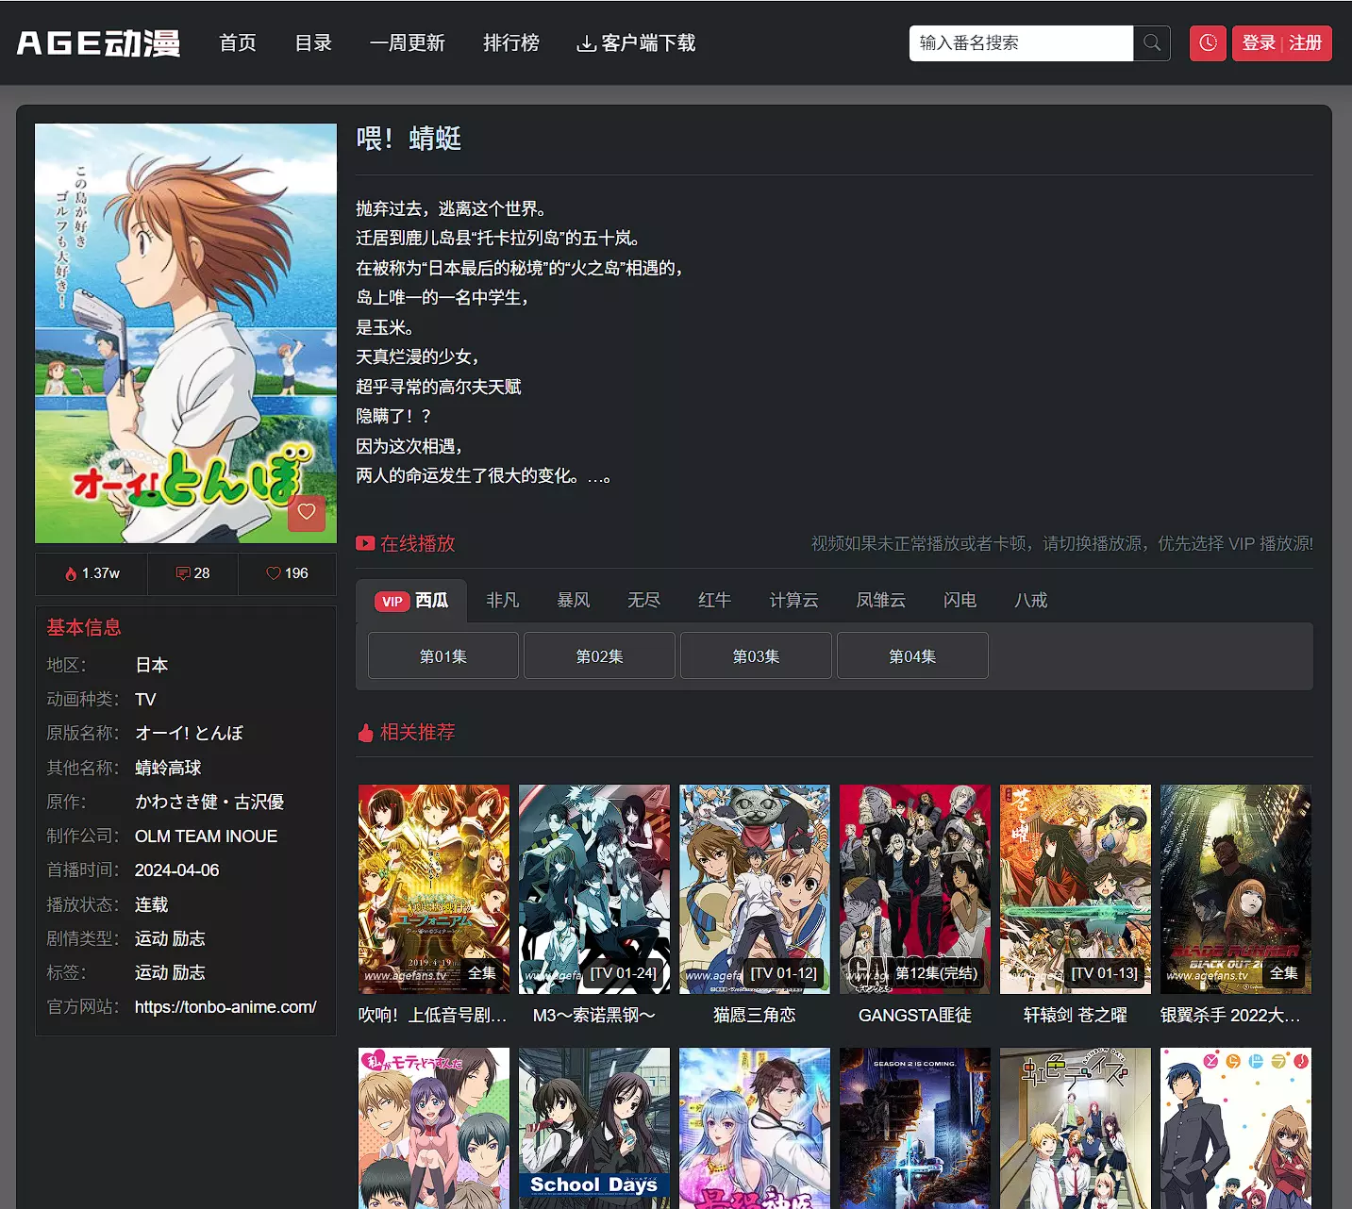Toggle the heart likes counter showing 196
Screen dimensions: 1352x1209
(x=287, y=573)
